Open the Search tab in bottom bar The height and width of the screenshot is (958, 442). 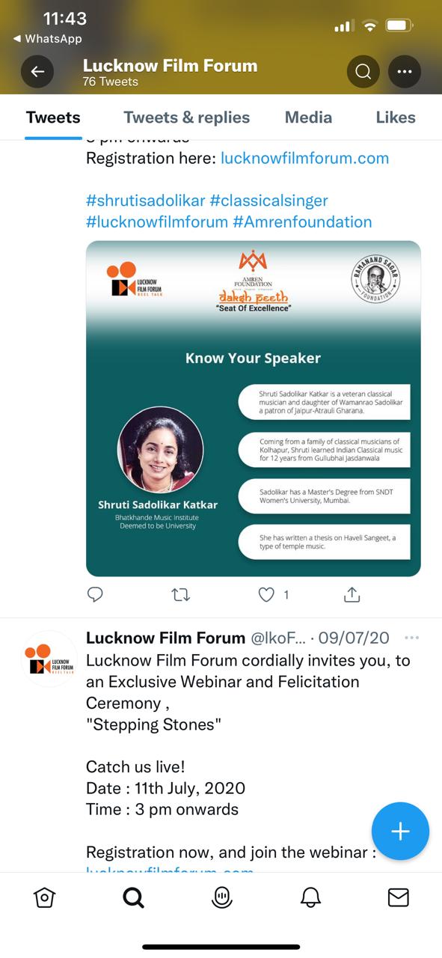tap(133, 897)
